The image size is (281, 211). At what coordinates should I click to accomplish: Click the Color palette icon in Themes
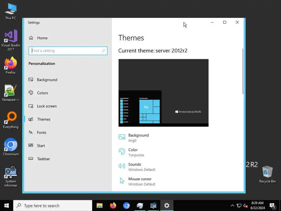(122, 151)
